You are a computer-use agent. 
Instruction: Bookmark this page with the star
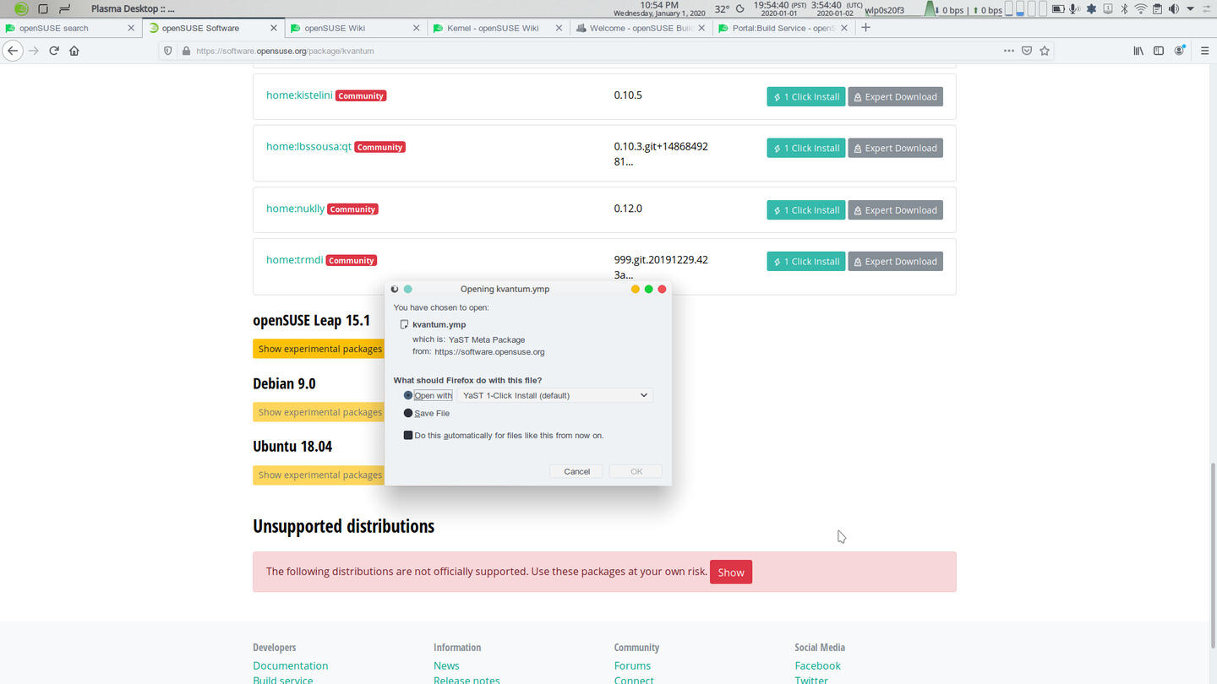[x=1045, y=51]
